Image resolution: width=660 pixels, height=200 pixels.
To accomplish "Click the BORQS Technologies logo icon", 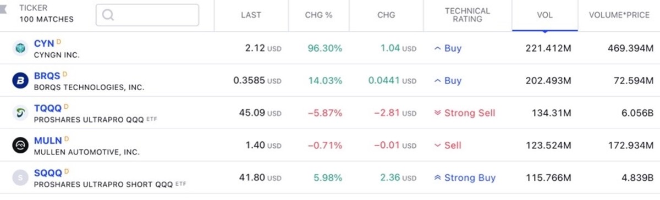I will 20,81.
